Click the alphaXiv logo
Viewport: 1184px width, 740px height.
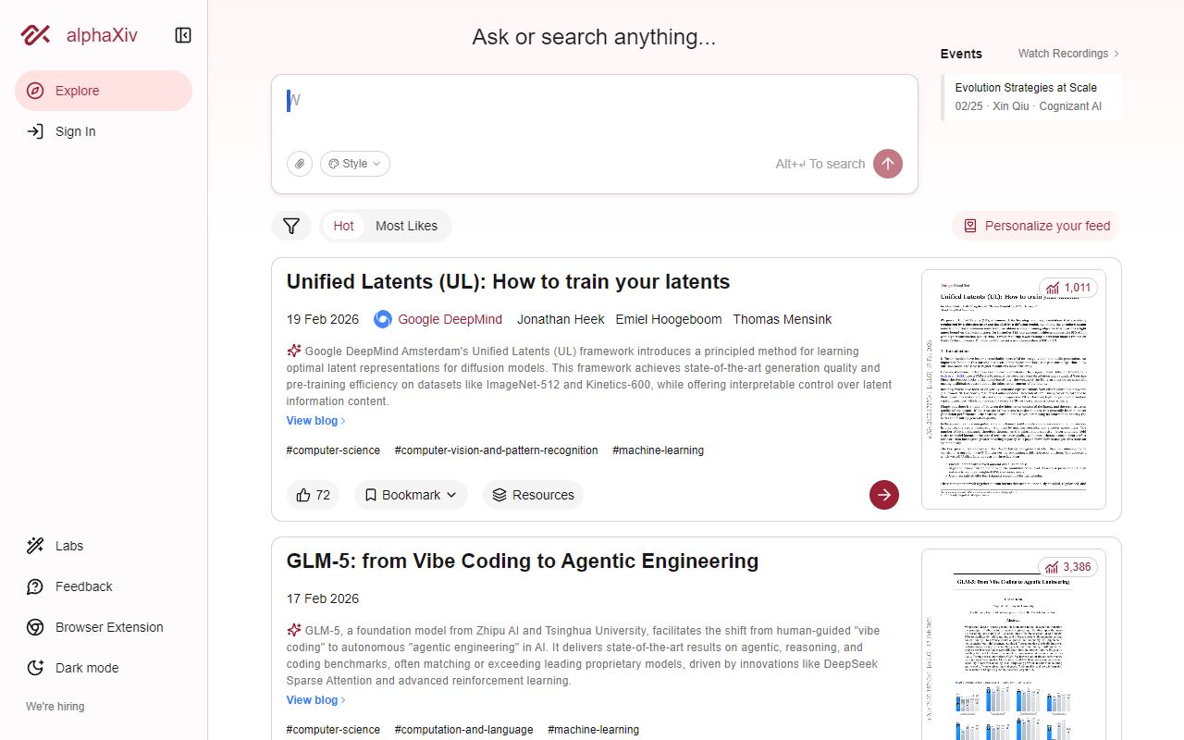tap(80, 35)
